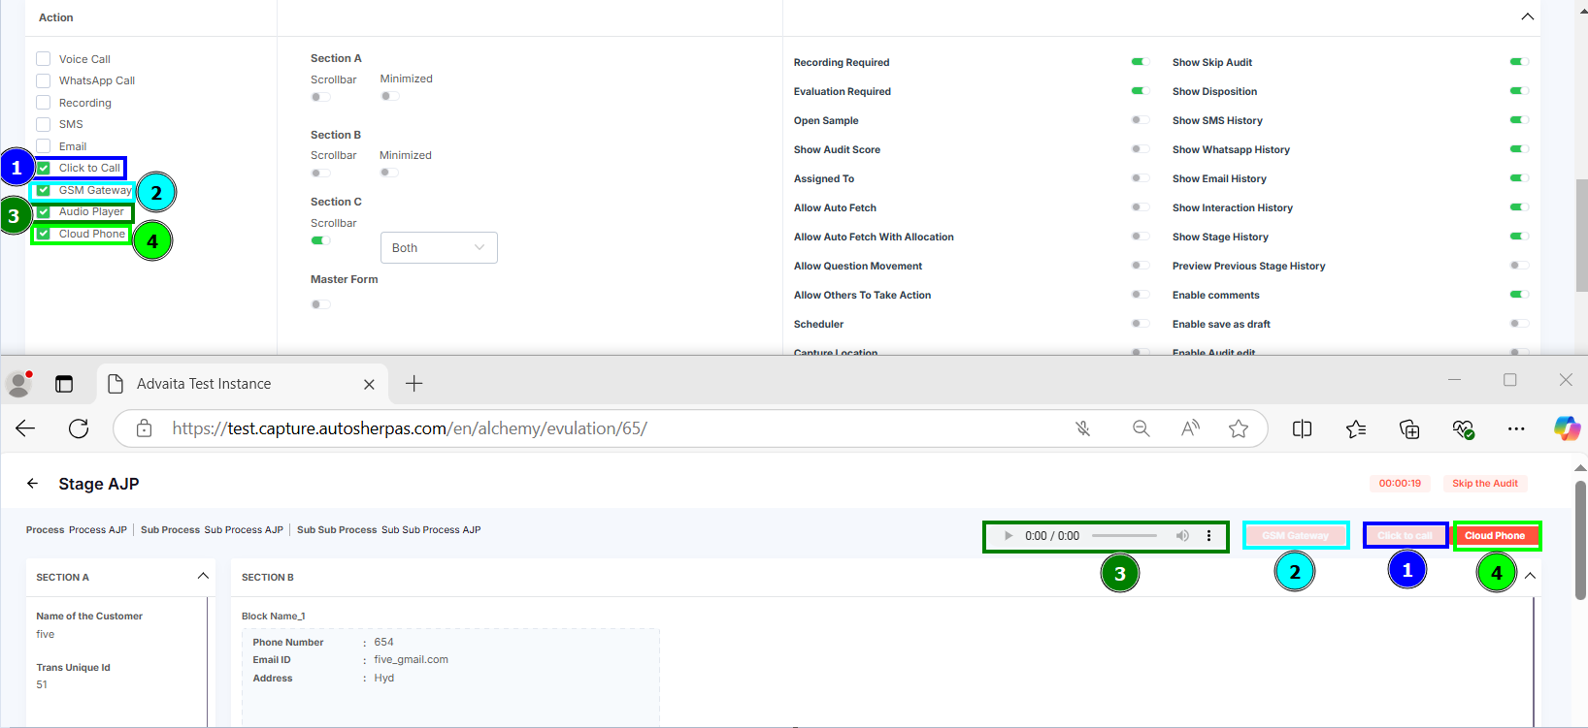Open the Favorites list icon
The height and width of the screenshot is (728, 1588).
tap(1356, 428)
